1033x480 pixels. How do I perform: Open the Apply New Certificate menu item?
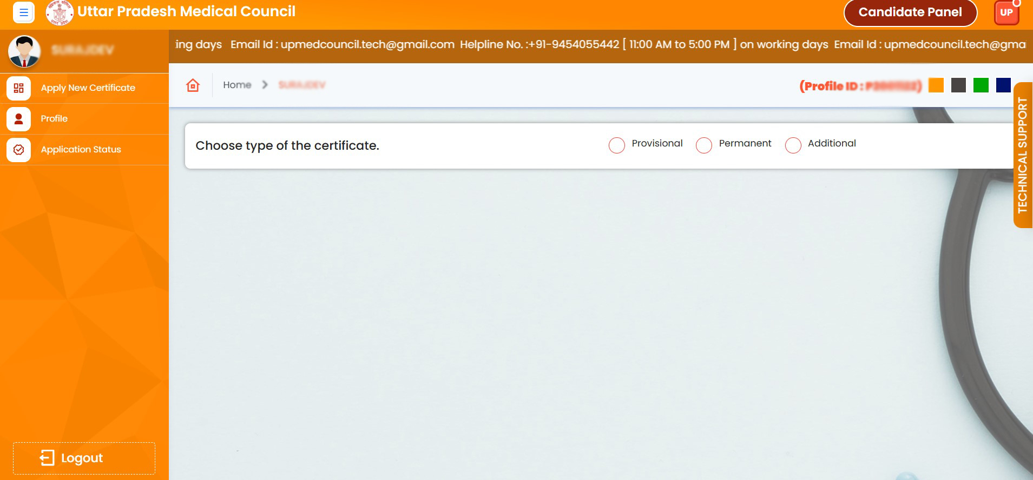88,88
